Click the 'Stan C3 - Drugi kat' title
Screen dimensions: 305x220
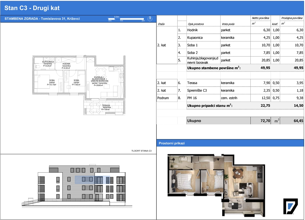tap(32, 8)
